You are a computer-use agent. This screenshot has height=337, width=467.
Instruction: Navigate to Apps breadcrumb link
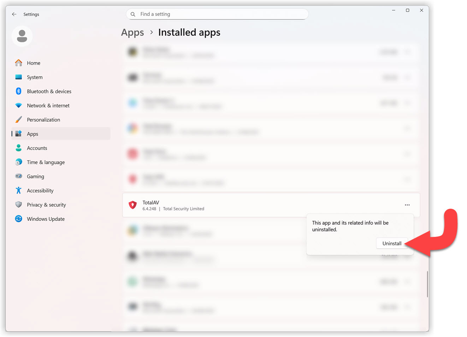(x=132, y=32)
